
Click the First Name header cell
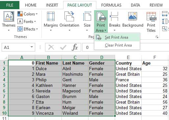tap(48, 63)
